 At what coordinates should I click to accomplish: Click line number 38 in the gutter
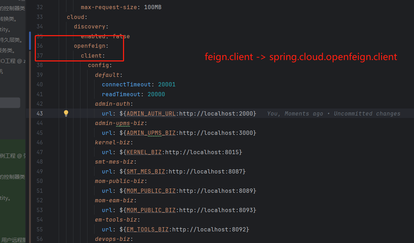pos(39,65)
